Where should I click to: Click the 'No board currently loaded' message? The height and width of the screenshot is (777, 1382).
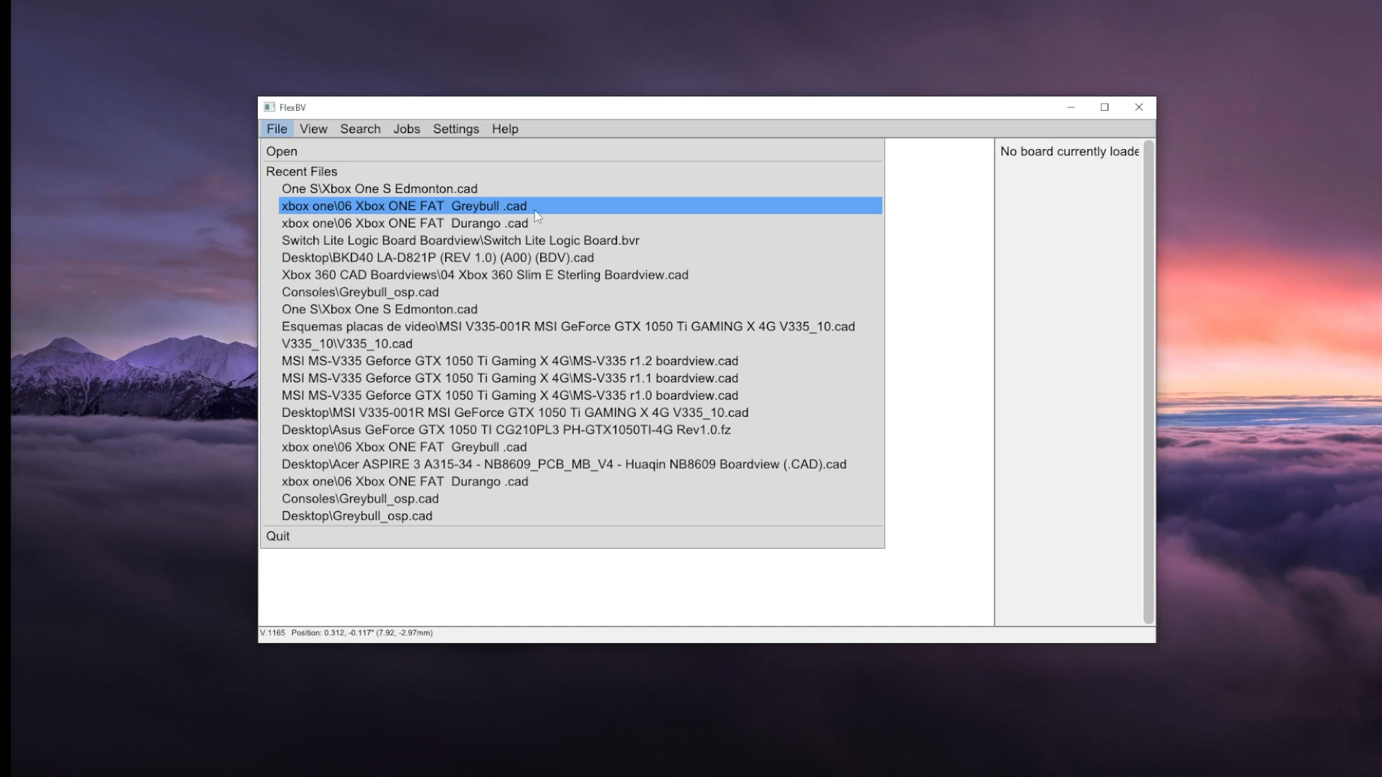1069,151
